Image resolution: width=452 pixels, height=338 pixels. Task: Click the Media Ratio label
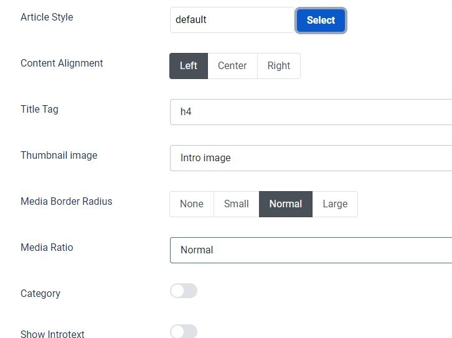pyautogui.click(x=47, y=248)
